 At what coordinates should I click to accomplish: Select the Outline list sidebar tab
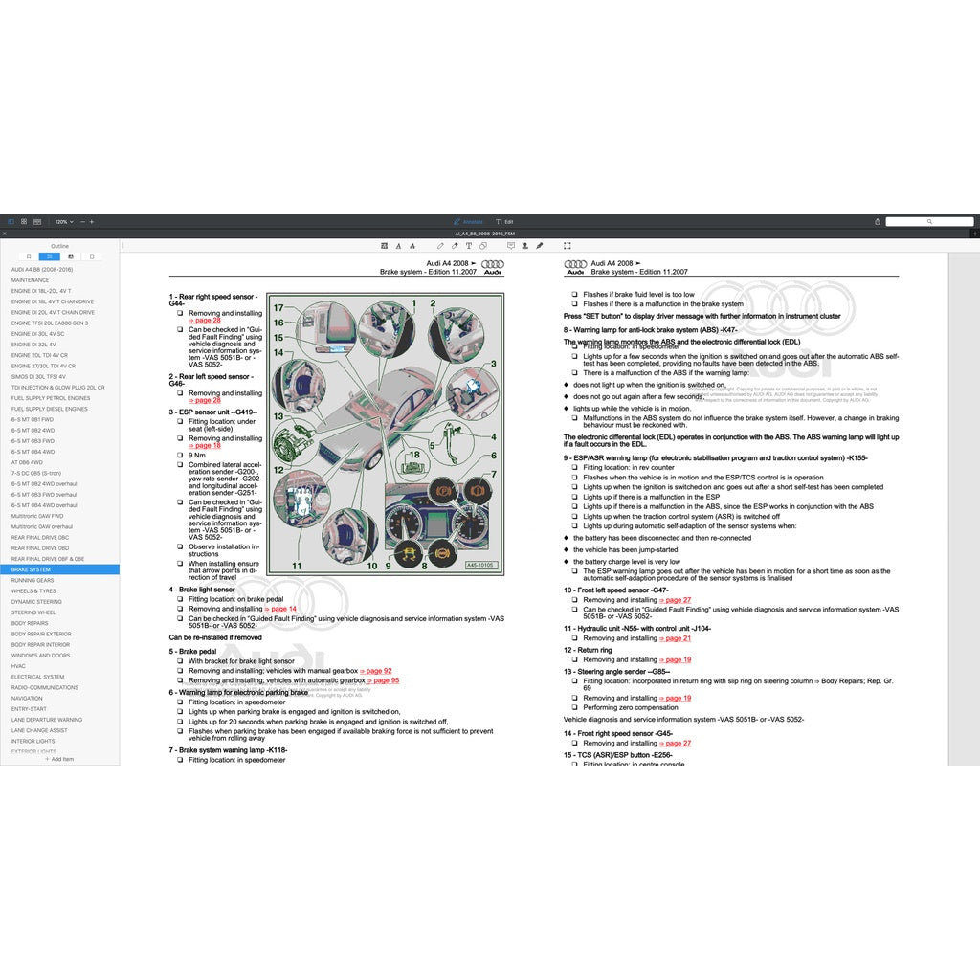coord(50,256)
